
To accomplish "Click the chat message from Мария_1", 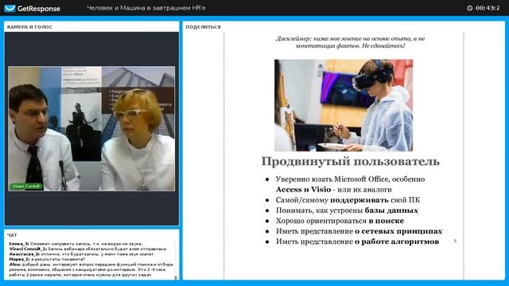I will coord(47,259).
